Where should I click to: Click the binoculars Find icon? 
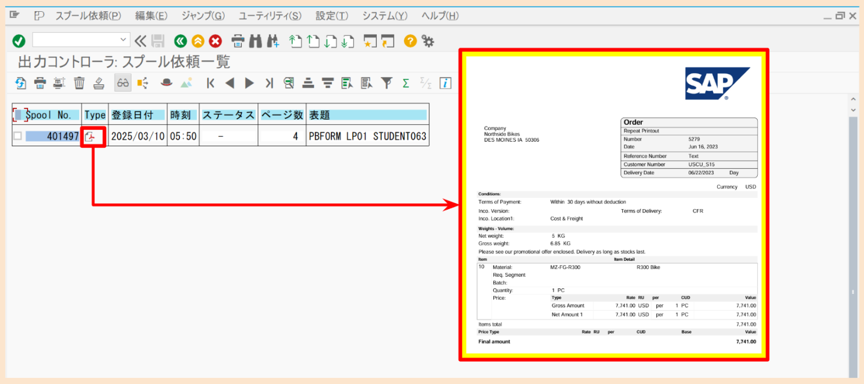pyautogui.click(x=255, y=41)
